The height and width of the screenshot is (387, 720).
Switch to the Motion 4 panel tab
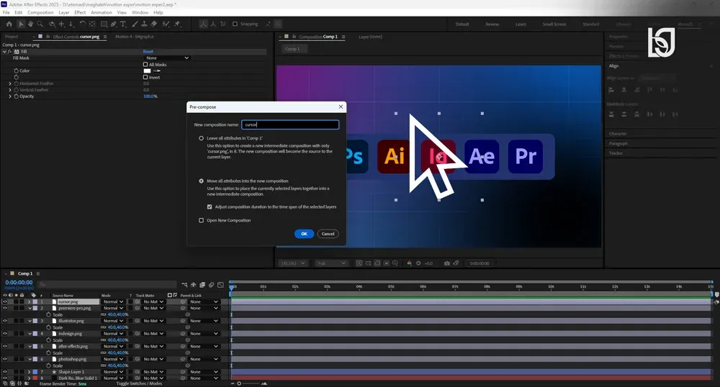click(x=135, y=37)
